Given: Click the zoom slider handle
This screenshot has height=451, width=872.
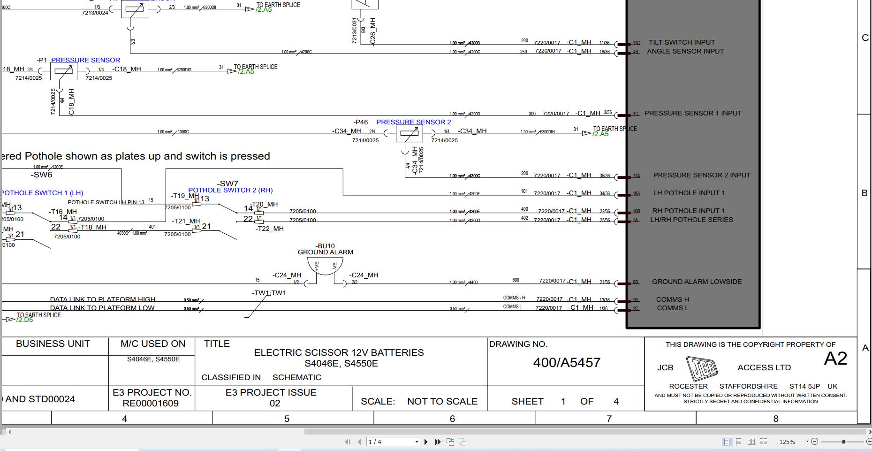Looking at the screenshot, I should [843, 442].
